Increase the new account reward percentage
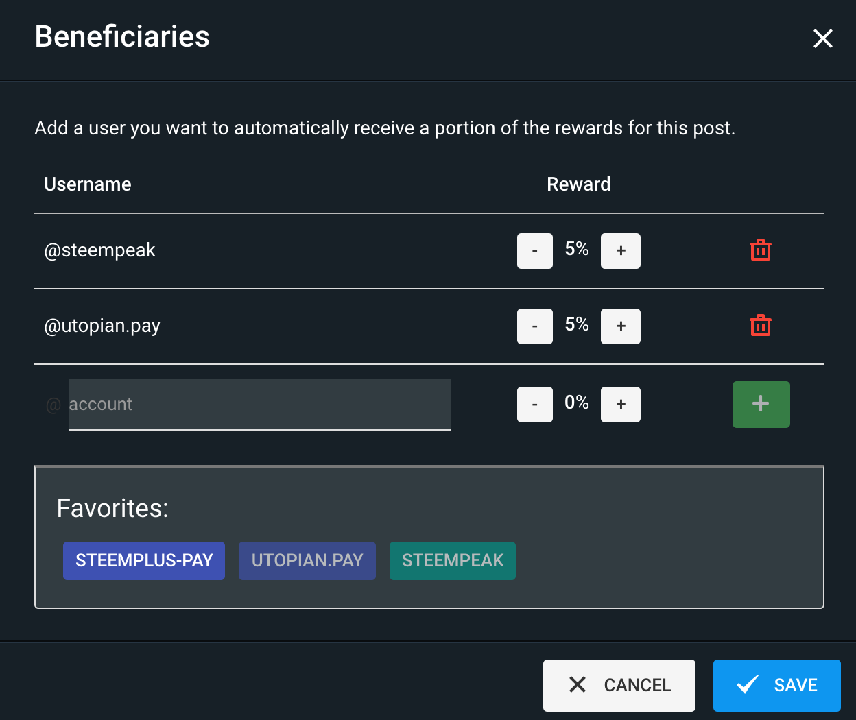This screenshot has height=720, width=856. (621, 405)
